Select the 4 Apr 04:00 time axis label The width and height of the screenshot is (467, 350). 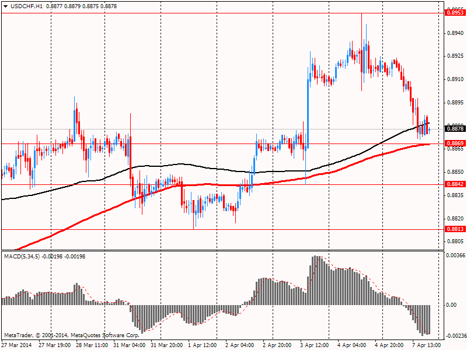[352, 345]
